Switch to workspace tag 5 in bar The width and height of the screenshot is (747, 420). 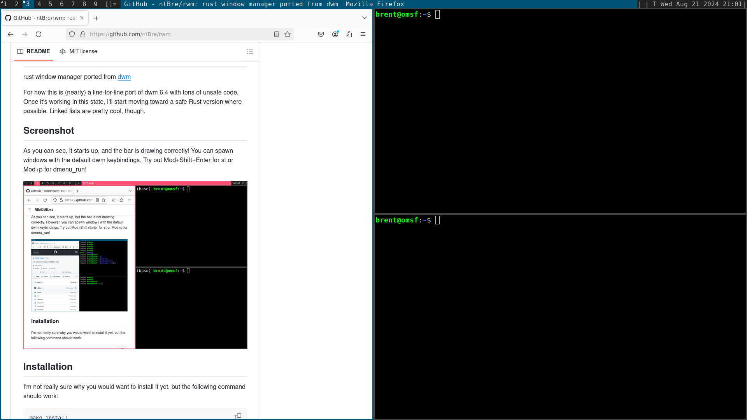click(50, 4)
